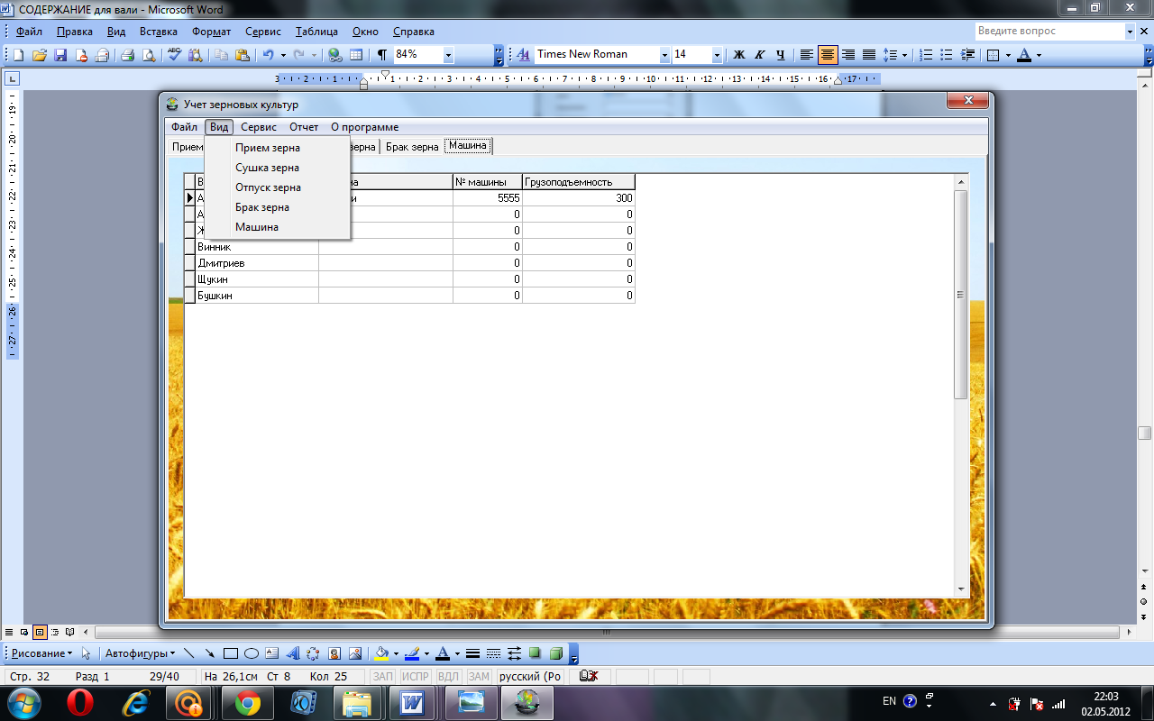Click line color brush swatch
Image resolution: width=1154 pixels, height=721 pixels.
(x=412, y=653)
